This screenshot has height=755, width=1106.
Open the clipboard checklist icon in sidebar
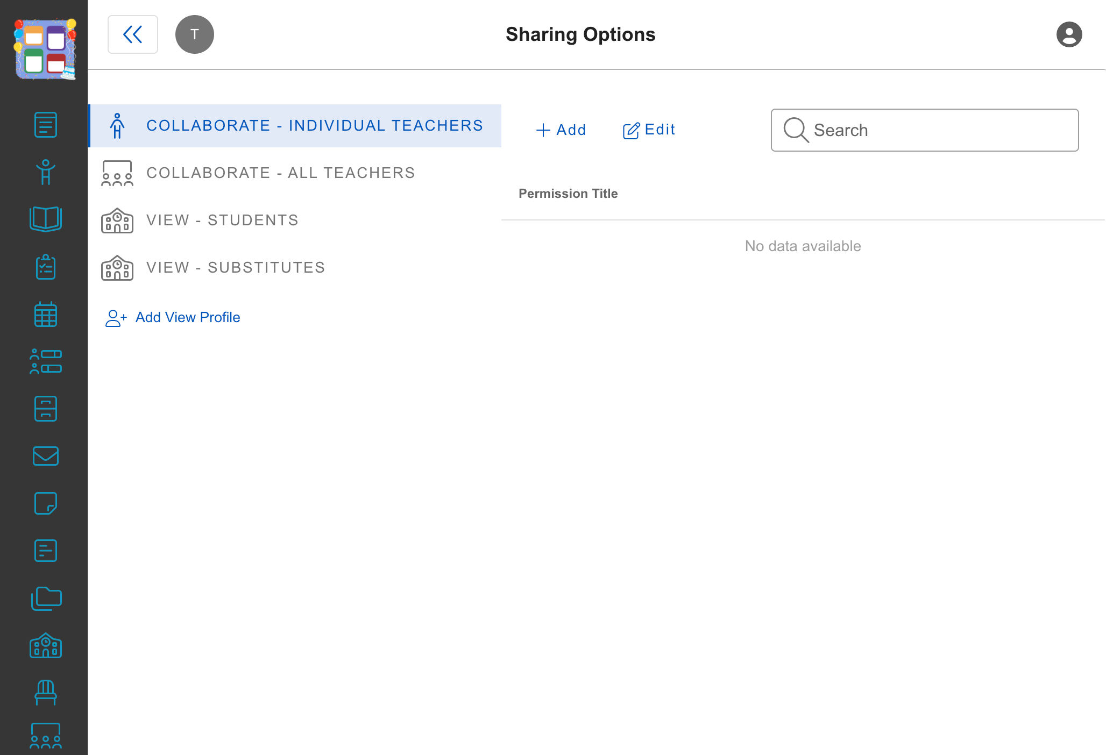(x=46, y=267)
